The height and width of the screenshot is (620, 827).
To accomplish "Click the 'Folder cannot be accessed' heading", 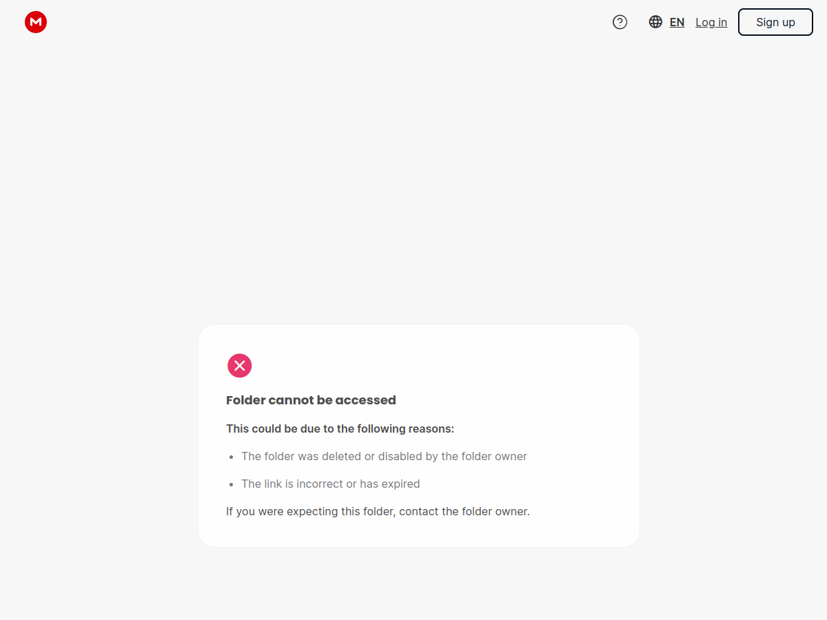I will point(311,400).
